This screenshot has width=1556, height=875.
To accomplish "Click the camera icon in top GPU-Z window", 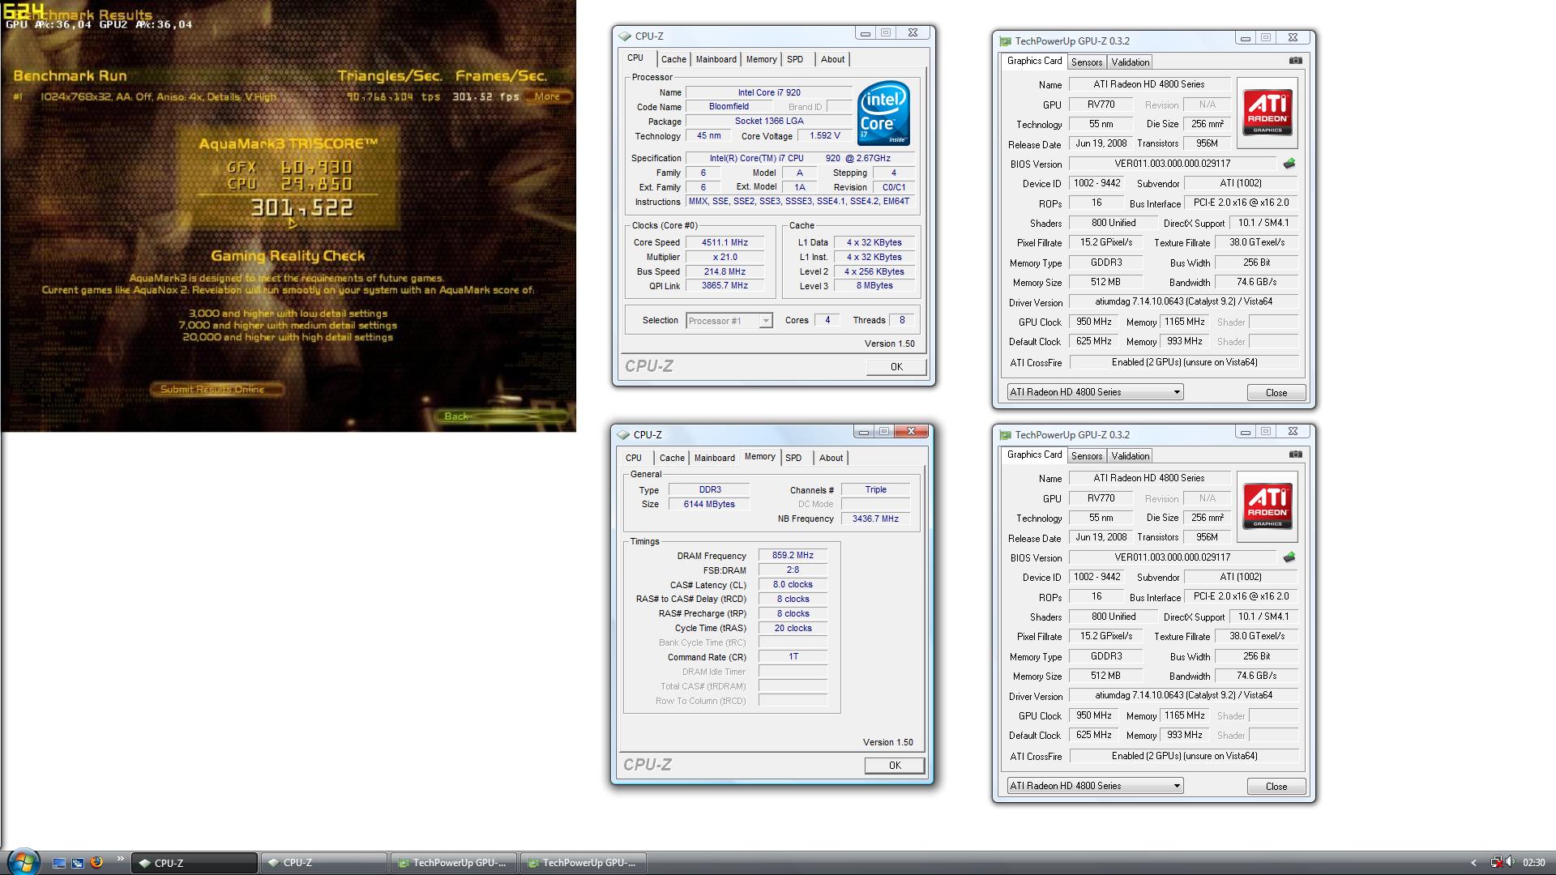I will 1295,61.
